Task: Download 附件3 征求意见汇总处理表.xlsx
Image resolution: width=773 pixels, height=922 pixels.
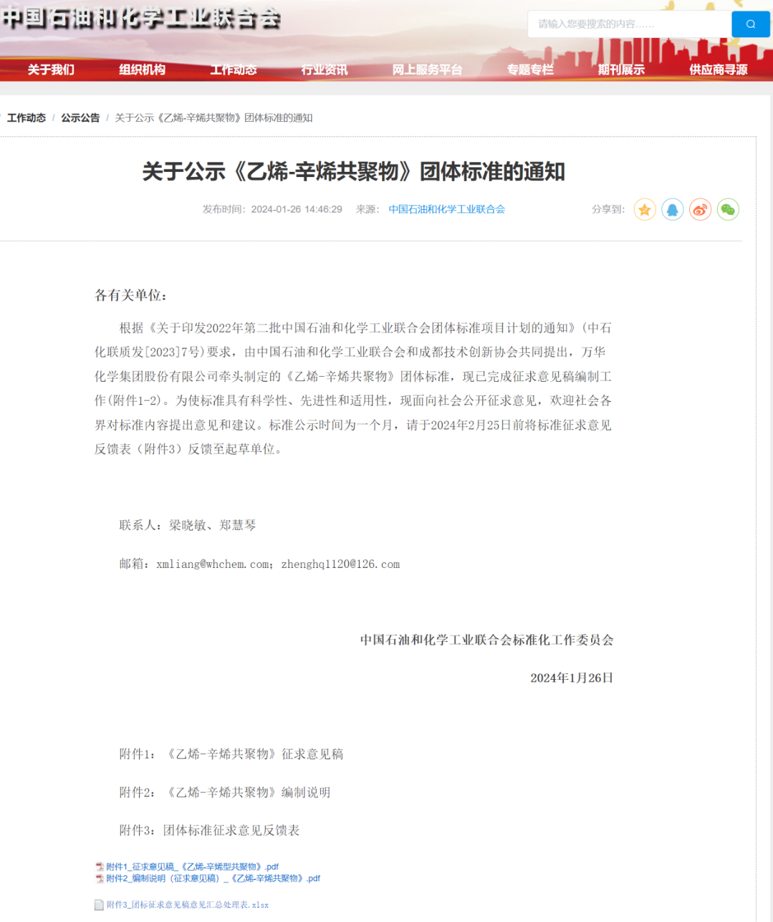Action: (x=187, y=905)
